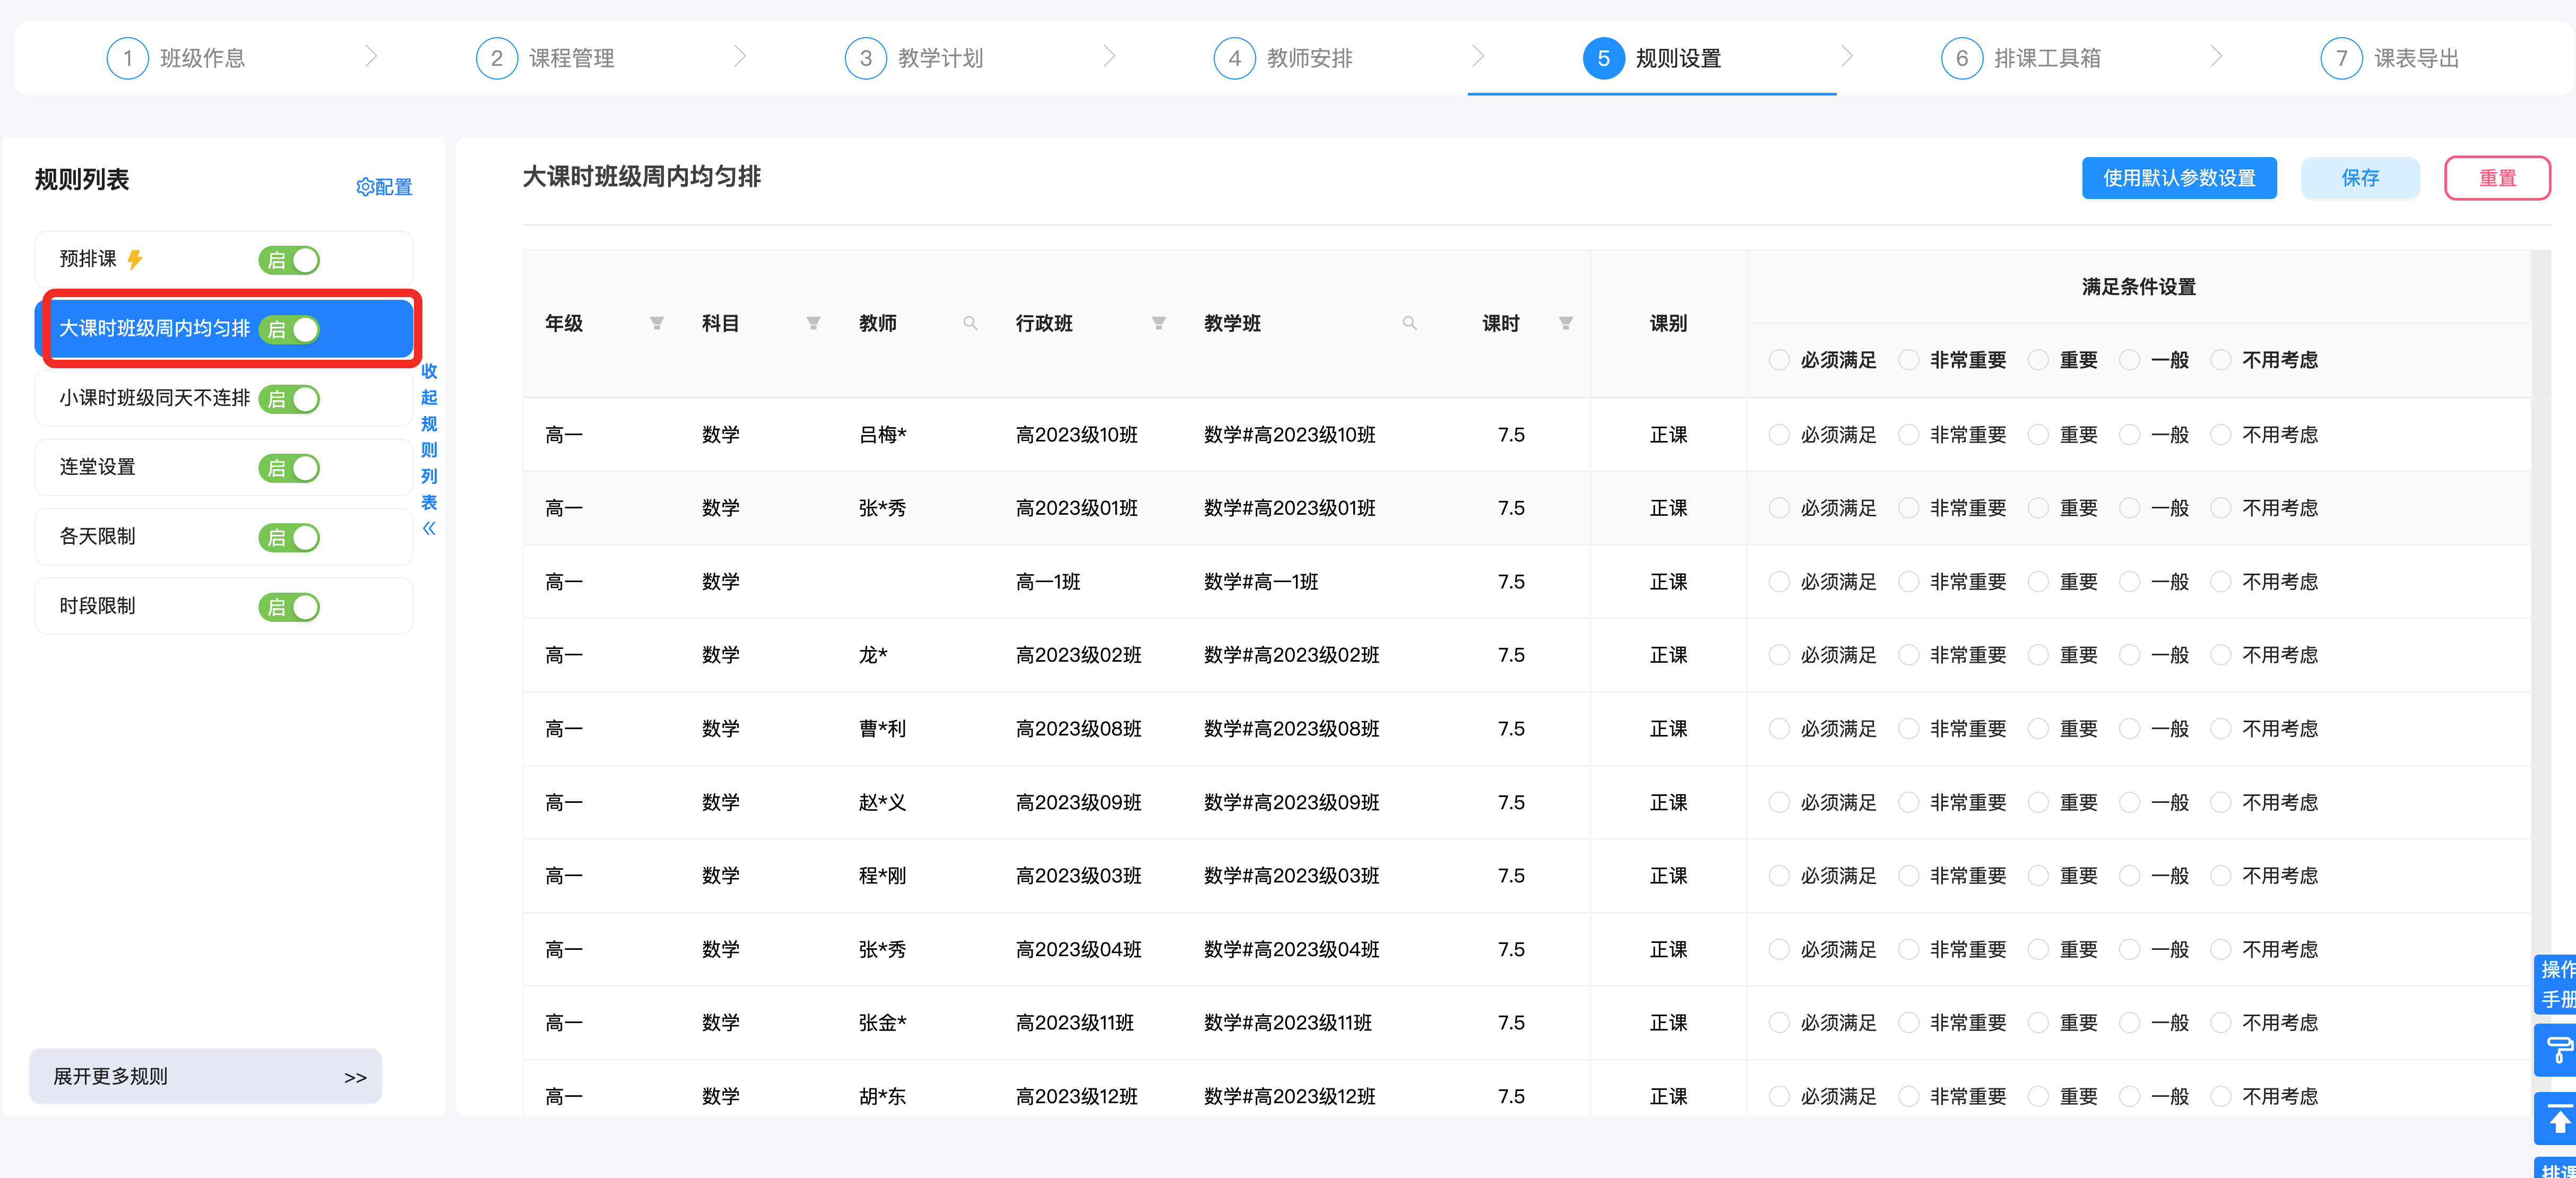2576x1178 pixels.
Task: Click the step 3 number circle
Action: click(x=865, y=58)
